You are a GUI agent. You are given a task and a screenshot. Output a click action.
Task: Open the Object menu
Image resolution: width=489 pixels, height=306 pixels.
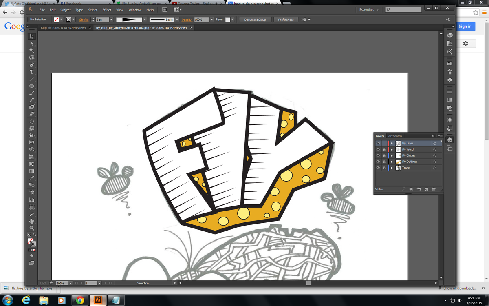pyautogui.click(x=66, y=10)
